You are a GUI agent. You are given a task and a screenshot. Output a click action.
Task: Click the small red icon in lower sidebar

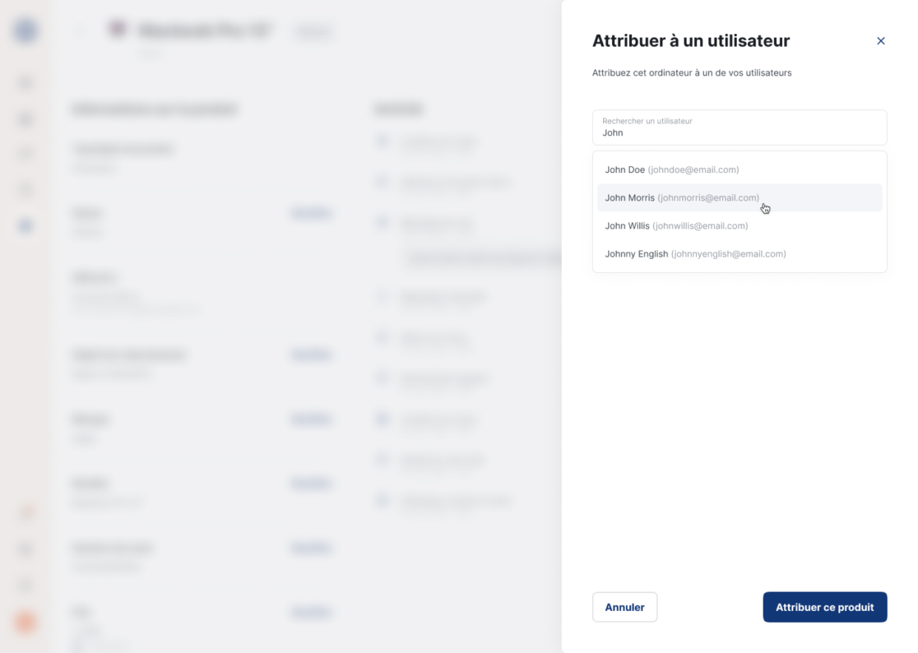[25, 512]
